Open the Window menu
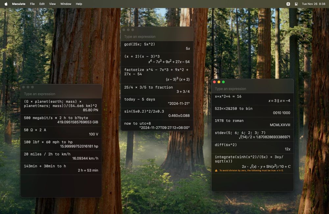 pyautogui.click(x=66, y=4)
